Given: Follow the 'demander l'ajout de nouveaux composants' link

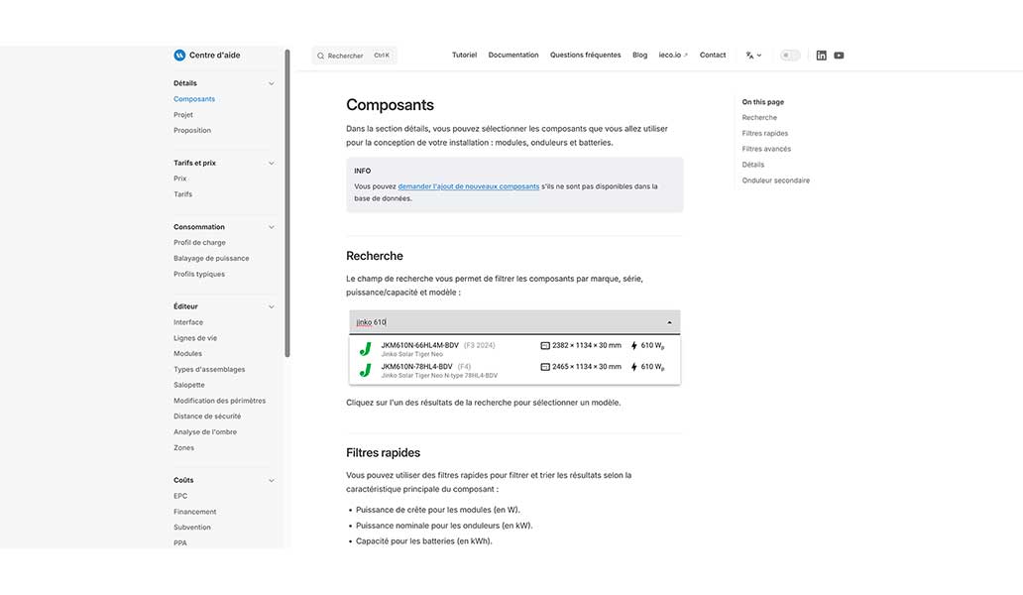Looking at the screenshot, I should 468,186.
